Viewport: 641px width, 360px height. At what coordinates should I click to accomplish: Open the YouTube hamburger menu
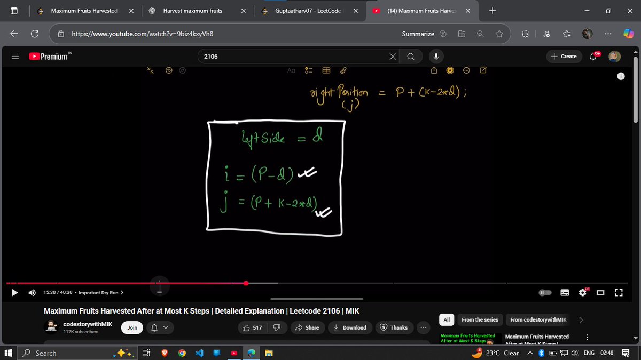[15, 57]
